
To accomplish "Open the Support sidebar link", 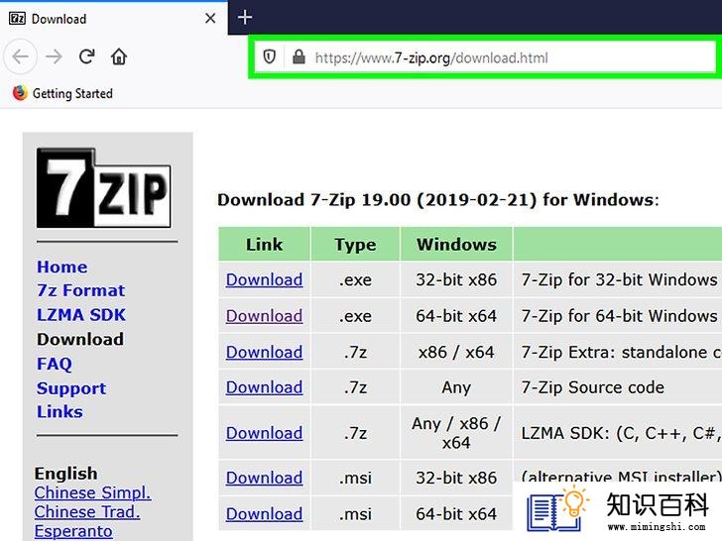I will coord(71,388).
